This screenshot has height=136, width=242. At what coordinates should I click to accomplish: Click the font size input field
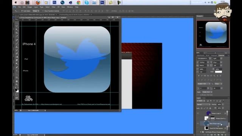tap(203, 62)
